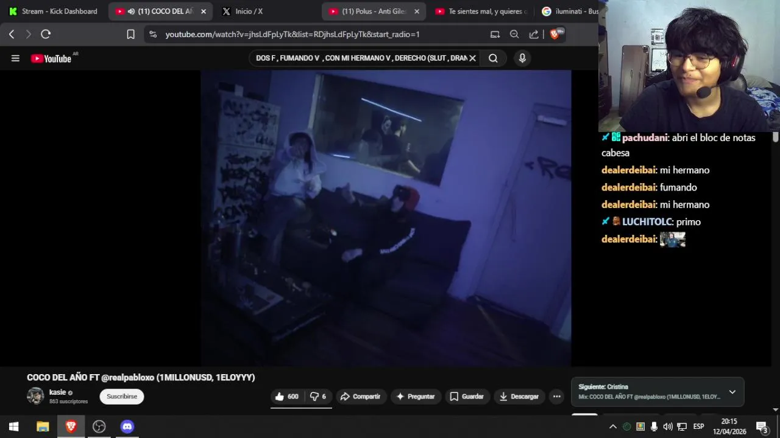Open the notification center icon

tap(762, 426)
